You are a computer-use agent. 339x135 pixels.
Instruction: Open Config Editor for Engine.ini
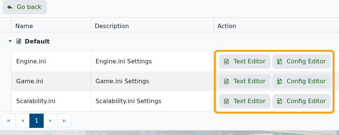pyautogui.click(x=301, y=61)
